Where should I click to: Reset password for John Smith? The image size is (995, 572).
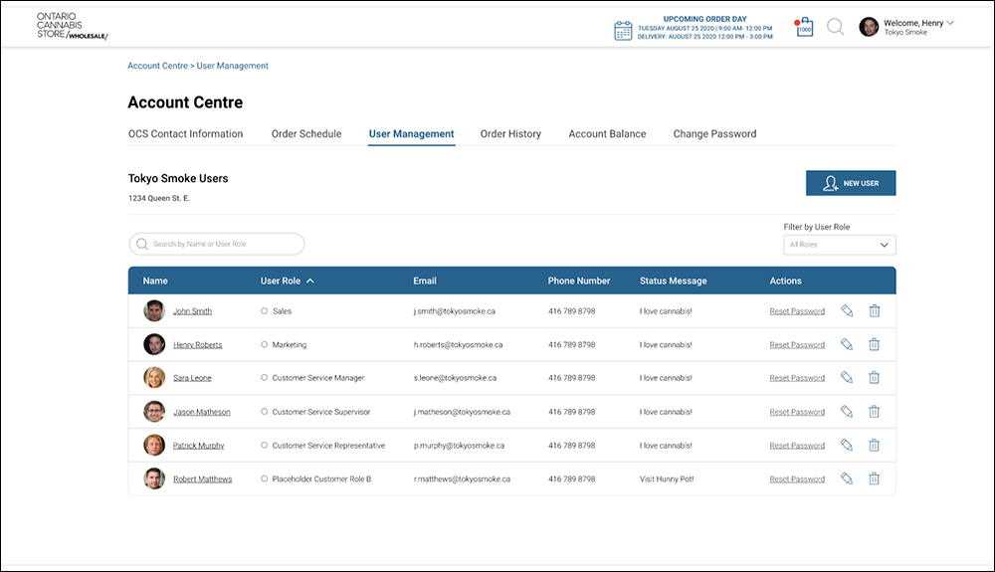tap(797, 311)
